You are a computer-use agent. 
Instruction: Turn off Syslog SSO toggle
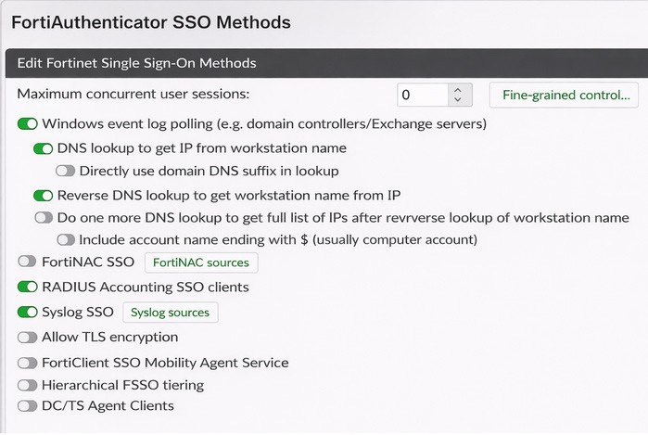(x=28, y=312)
